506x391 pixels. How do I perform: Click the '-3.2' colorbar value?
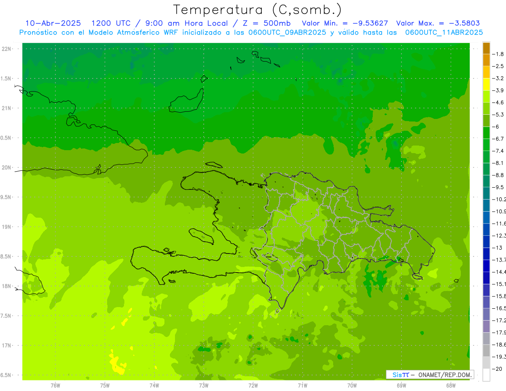[x=498, y=78]
